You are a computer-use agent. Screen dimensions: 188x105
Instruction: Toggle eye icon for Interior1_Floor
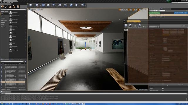click(1, 73)
